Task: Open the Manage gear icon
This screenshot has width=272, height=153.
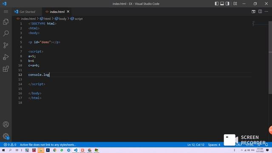Action: pyautogui.click(x=6, y=136)
